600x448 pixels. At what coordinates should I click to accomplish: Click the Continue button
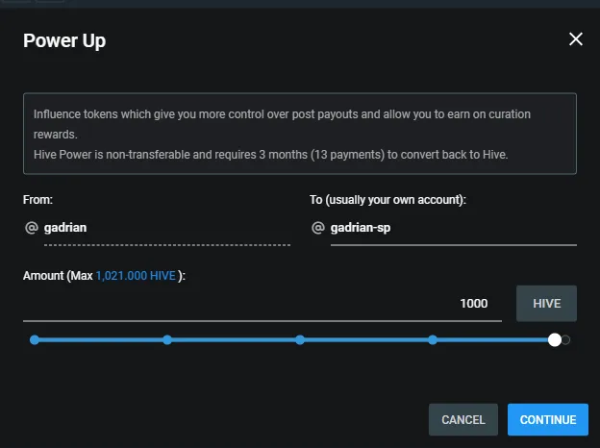[x=548, y=420]
